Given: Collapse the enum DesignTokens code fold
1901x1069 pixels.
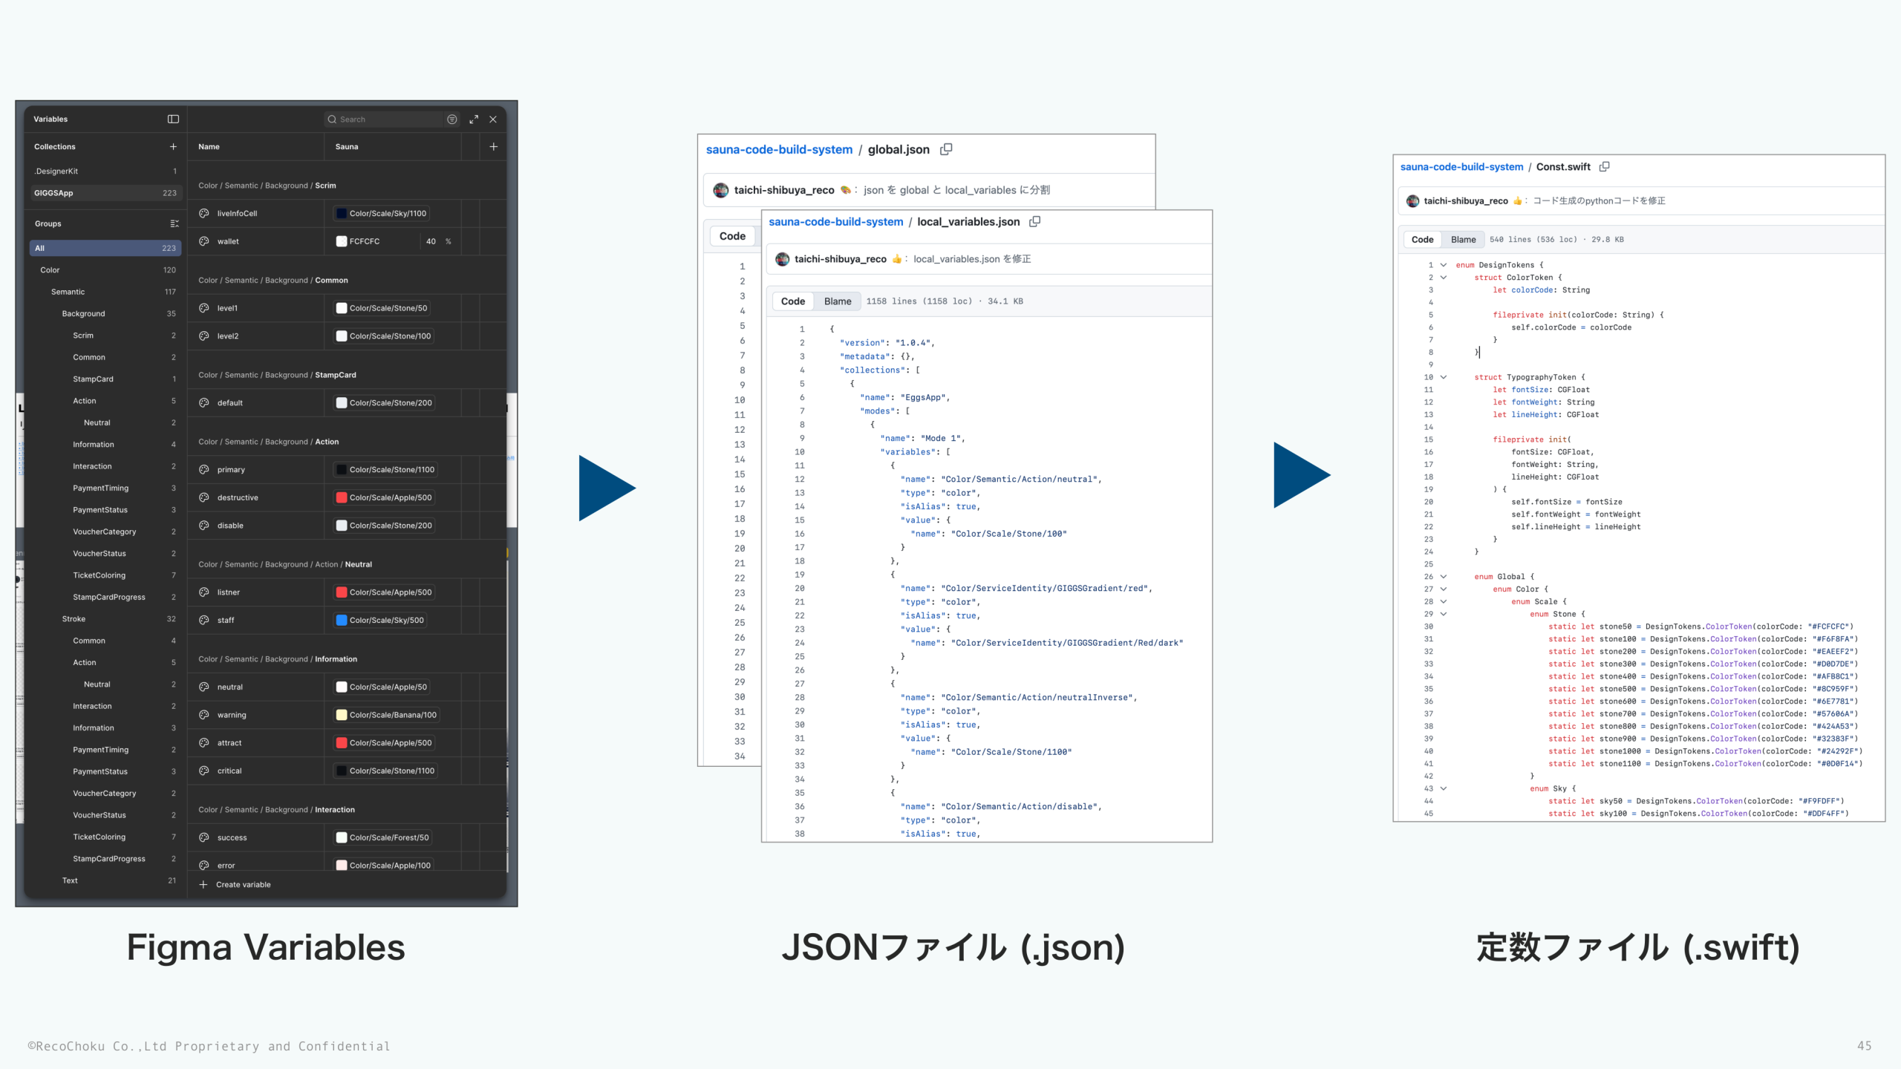Looking at the screenshot, I should point(1444,265).
